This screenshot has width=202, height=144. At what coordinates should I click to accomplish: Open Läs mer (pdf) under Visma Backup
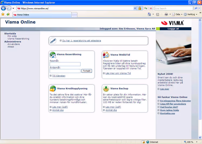pos(113,107)
